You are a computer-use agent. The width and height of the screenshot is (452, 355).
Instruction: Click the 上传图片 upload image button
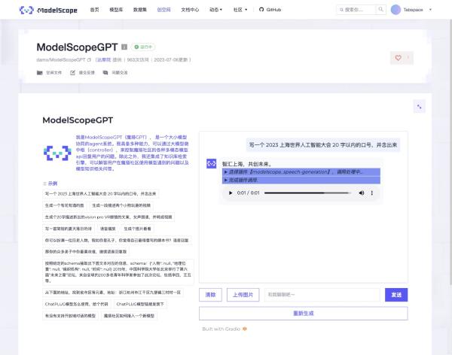(x=243, y=295)
